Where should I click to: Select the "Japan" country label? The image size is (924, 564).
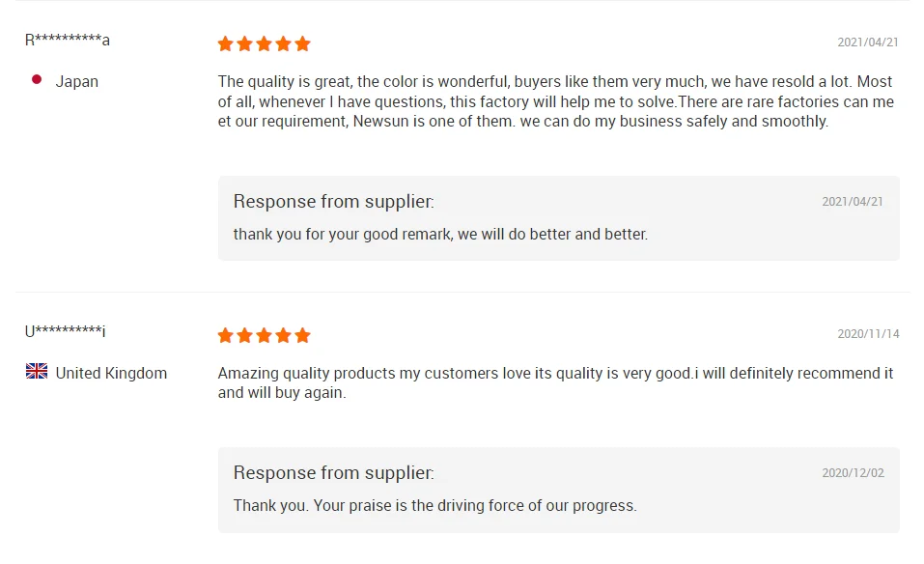pos(77,81)
